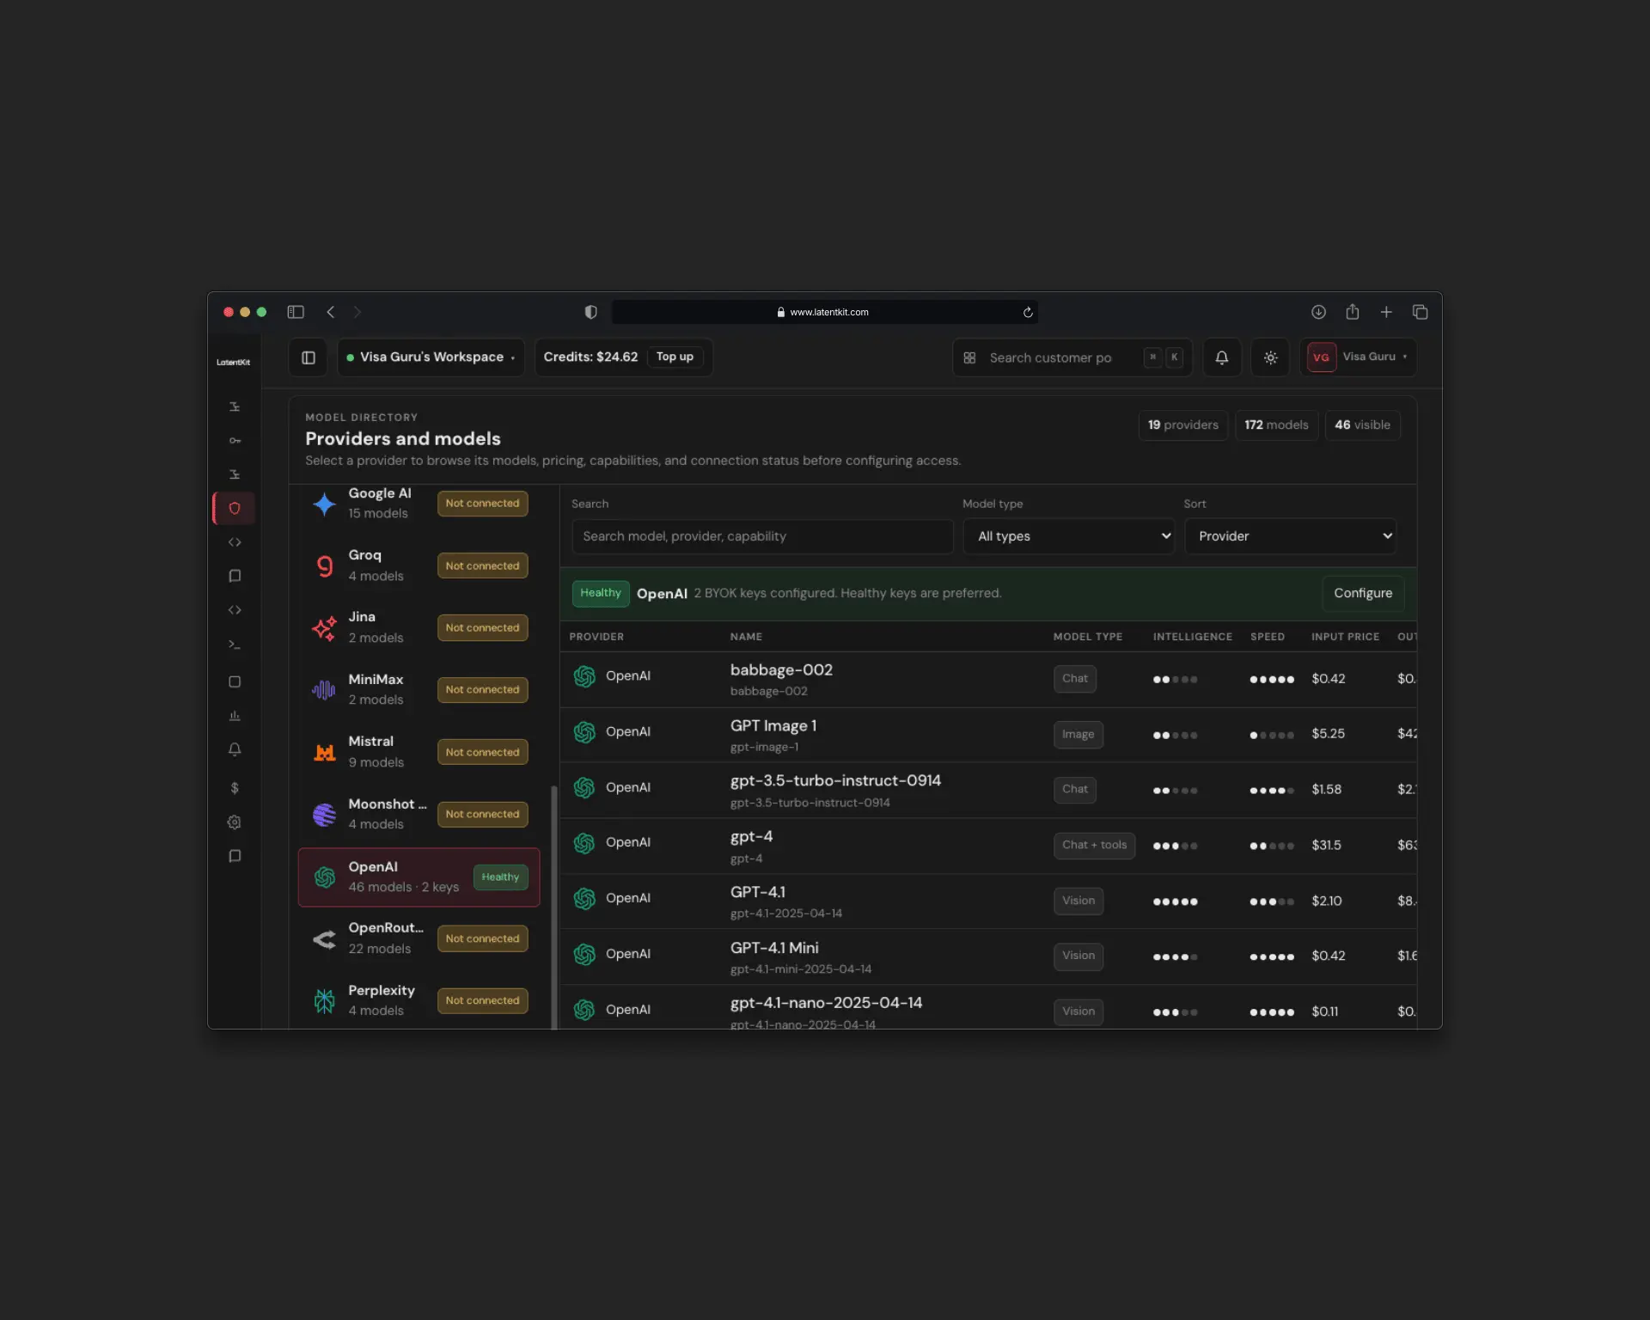Open the Model type All types dropdown
1650x1320 pixels.
1068,536
